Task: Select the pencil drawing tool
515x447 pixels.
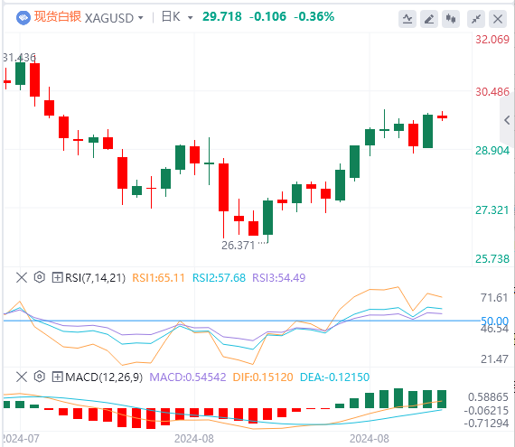Action: click(x=429, y=19)
